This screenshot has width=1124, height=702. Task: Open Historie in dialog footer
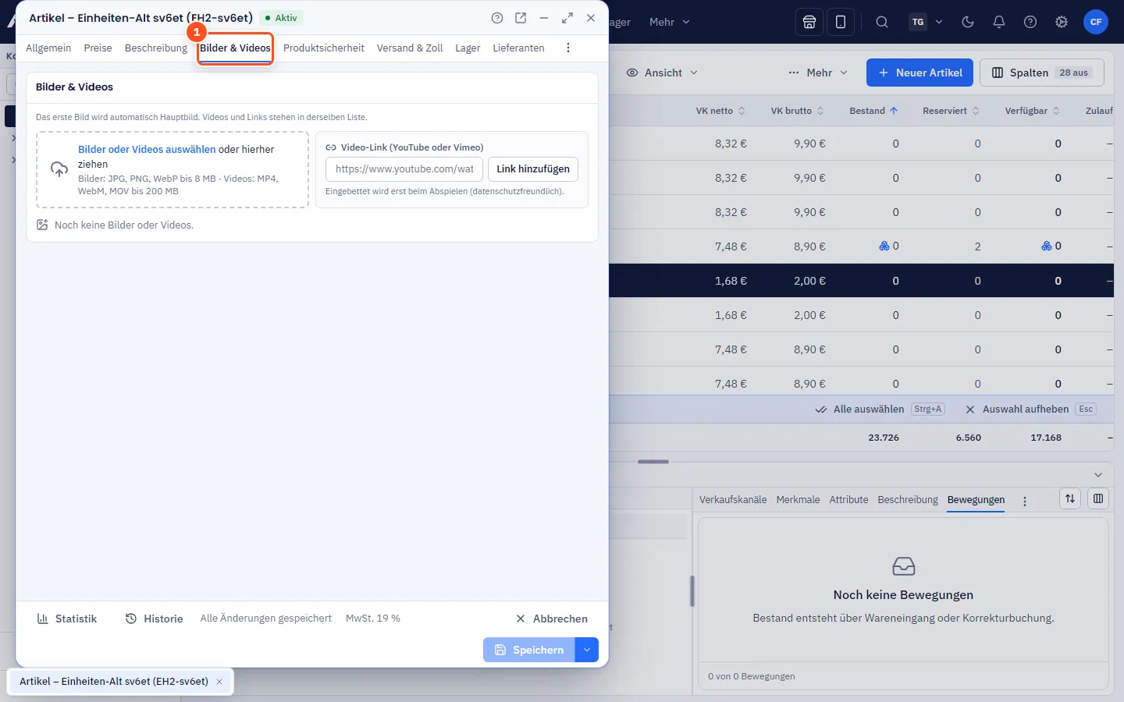click(x=155, y=619)
